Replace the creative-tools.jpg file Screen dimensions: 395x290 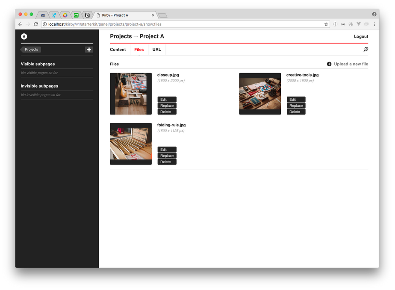coord(296,105)
